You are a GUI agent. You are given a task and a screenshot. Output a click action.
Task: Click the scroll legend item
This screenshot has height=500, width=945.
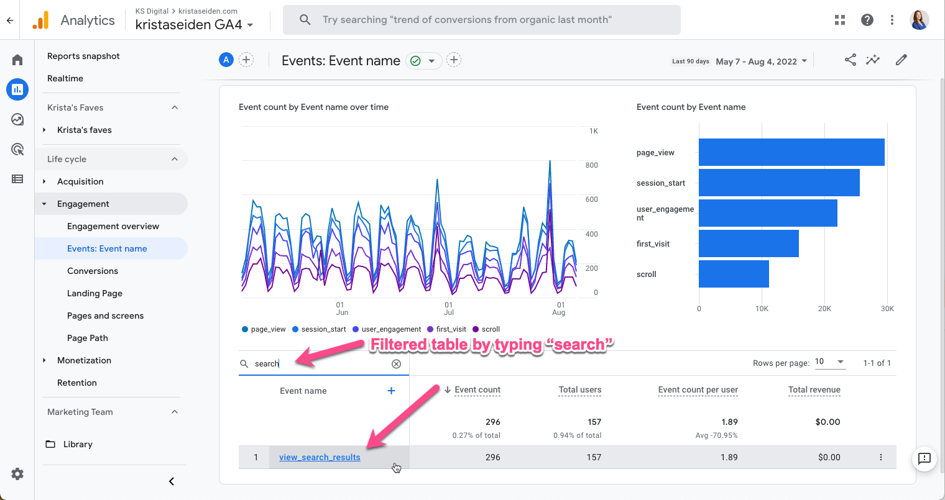coord(486,329)
